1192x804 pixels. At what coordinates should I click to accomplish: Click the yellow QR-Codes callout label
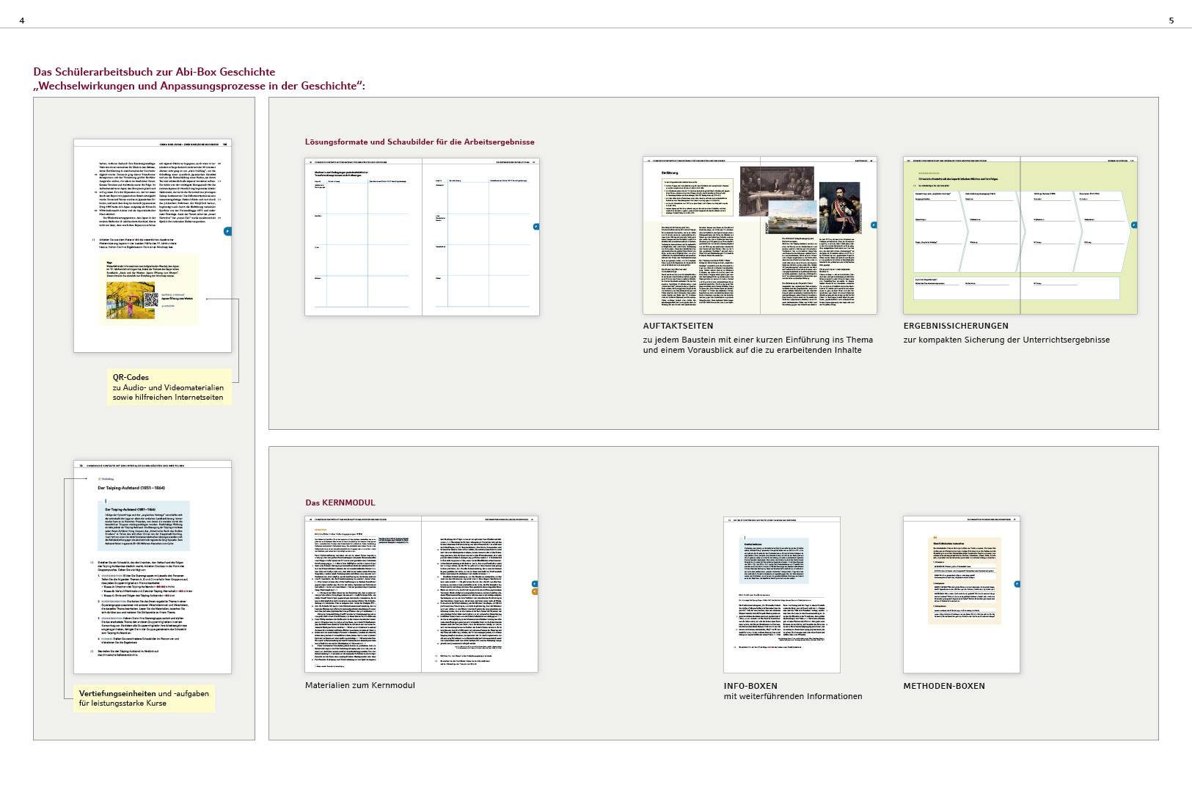click(168, 387)
